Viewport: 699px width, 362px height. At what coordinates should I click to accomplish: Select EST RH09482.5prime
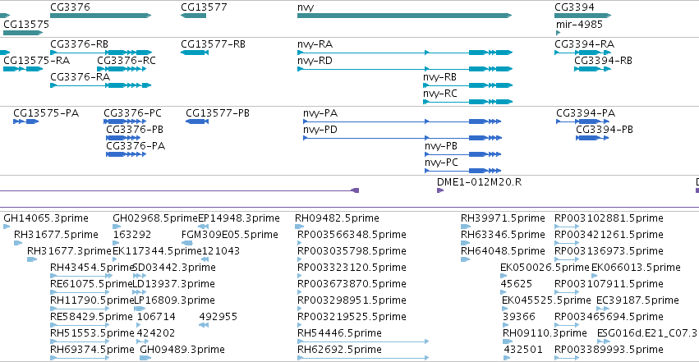[300, 227]
